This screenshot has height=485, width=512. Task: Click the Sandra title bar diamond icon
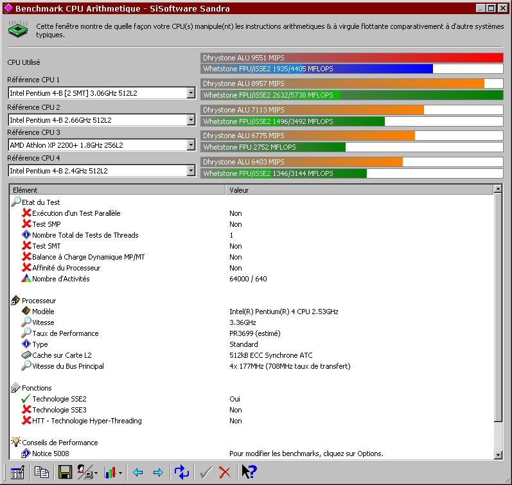point(8,8)
